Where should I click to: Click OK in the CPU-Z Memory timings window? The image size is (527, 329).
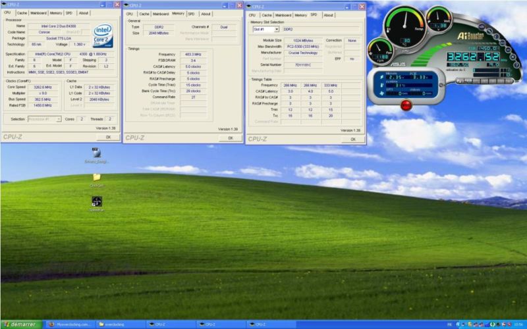[x=230, y=138]
